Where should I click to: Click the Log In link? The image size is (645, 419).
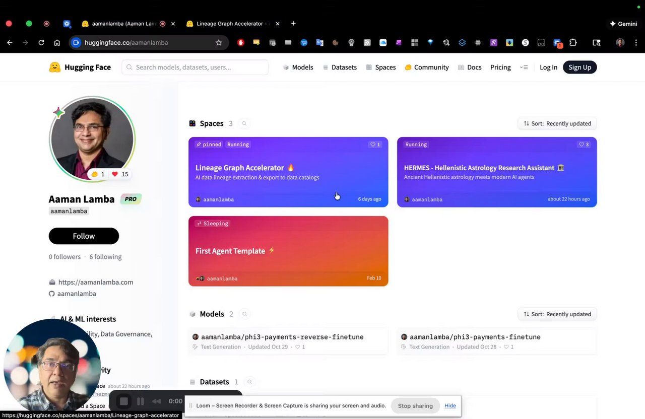548,67
